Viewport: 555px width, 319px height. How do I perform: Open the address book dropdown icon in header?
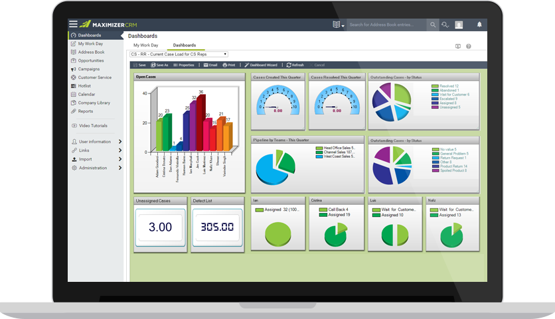coord(339,25)
